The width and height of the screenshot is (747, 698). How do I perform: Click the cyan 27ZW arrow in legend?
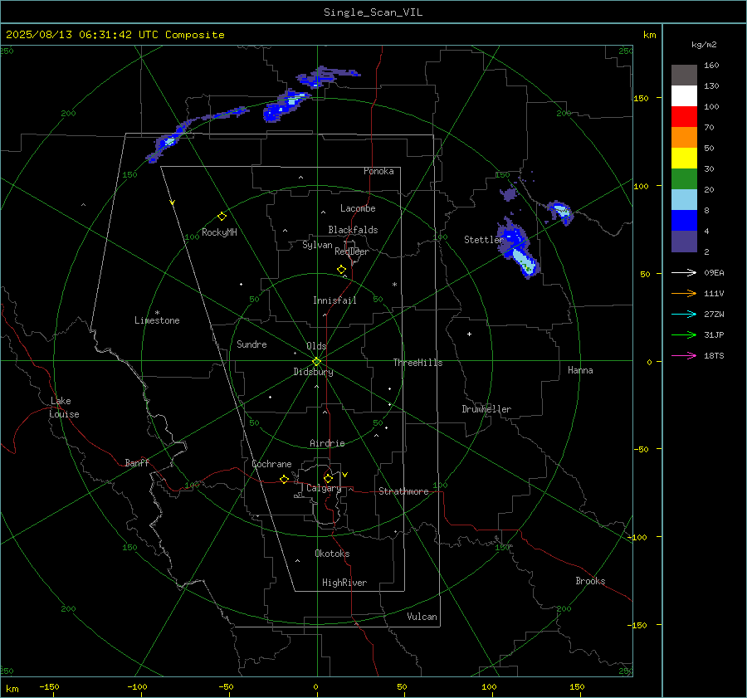pos(684,314)
